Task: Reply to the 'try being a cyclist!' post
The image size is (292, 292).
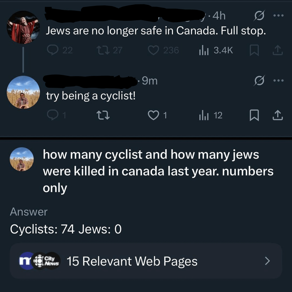Action: pyautogui.click(x=52, y=115)
